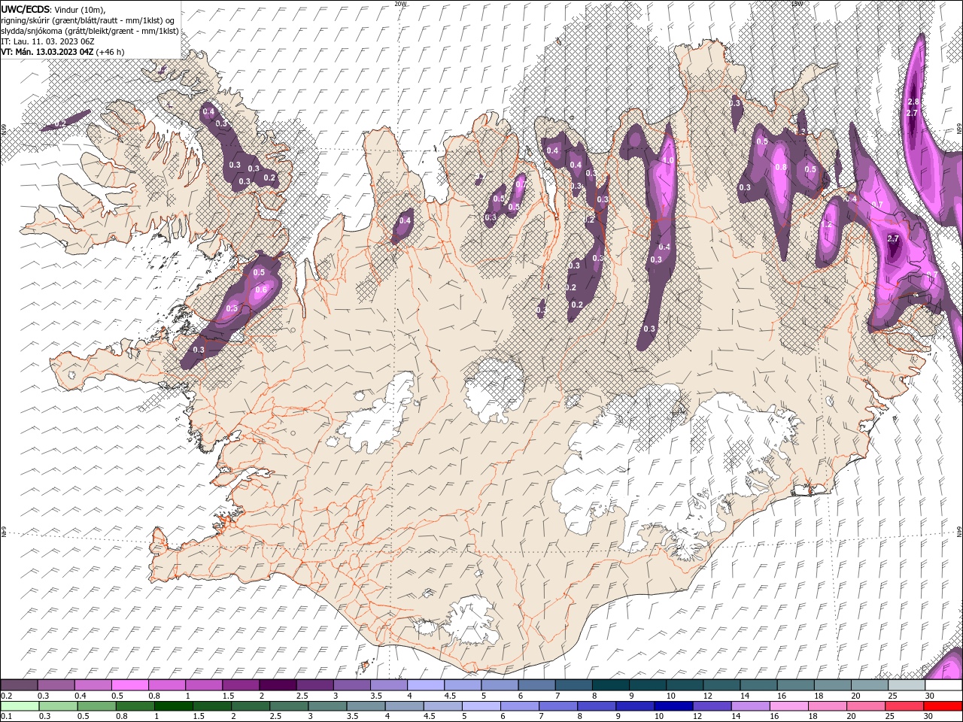Click the '0.1' label in the lower legend row

coord(7,717)
